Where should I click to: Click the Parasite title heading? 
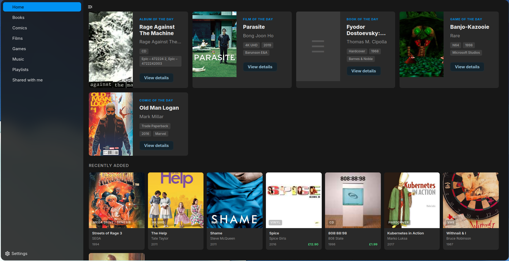click(254, 27)
